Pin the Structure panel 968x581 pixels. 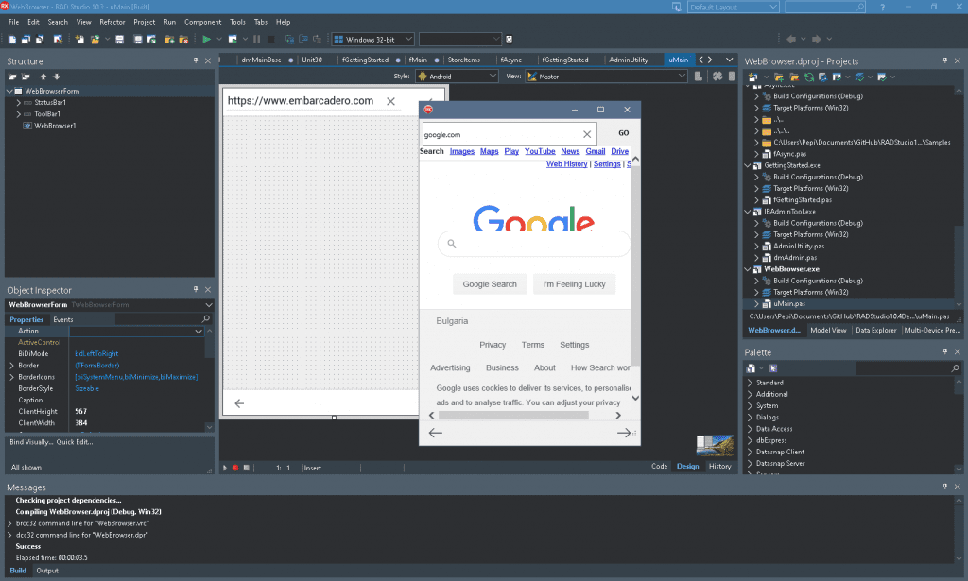click(196, 60)
